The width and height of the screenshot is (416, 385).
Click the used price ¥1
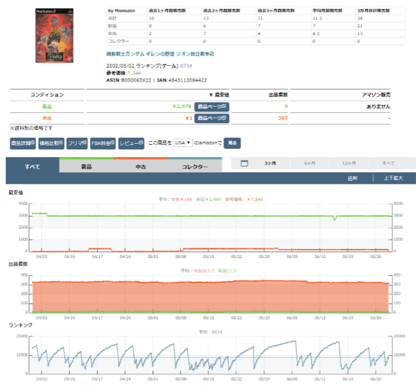pyautogui.click(x=189, y=118)
